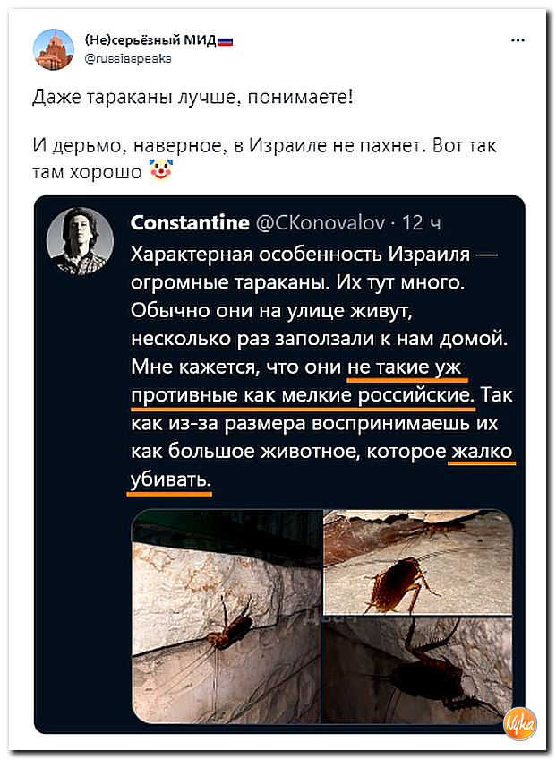
Task: Click the clown face emoji
Action: click(161, 170)
